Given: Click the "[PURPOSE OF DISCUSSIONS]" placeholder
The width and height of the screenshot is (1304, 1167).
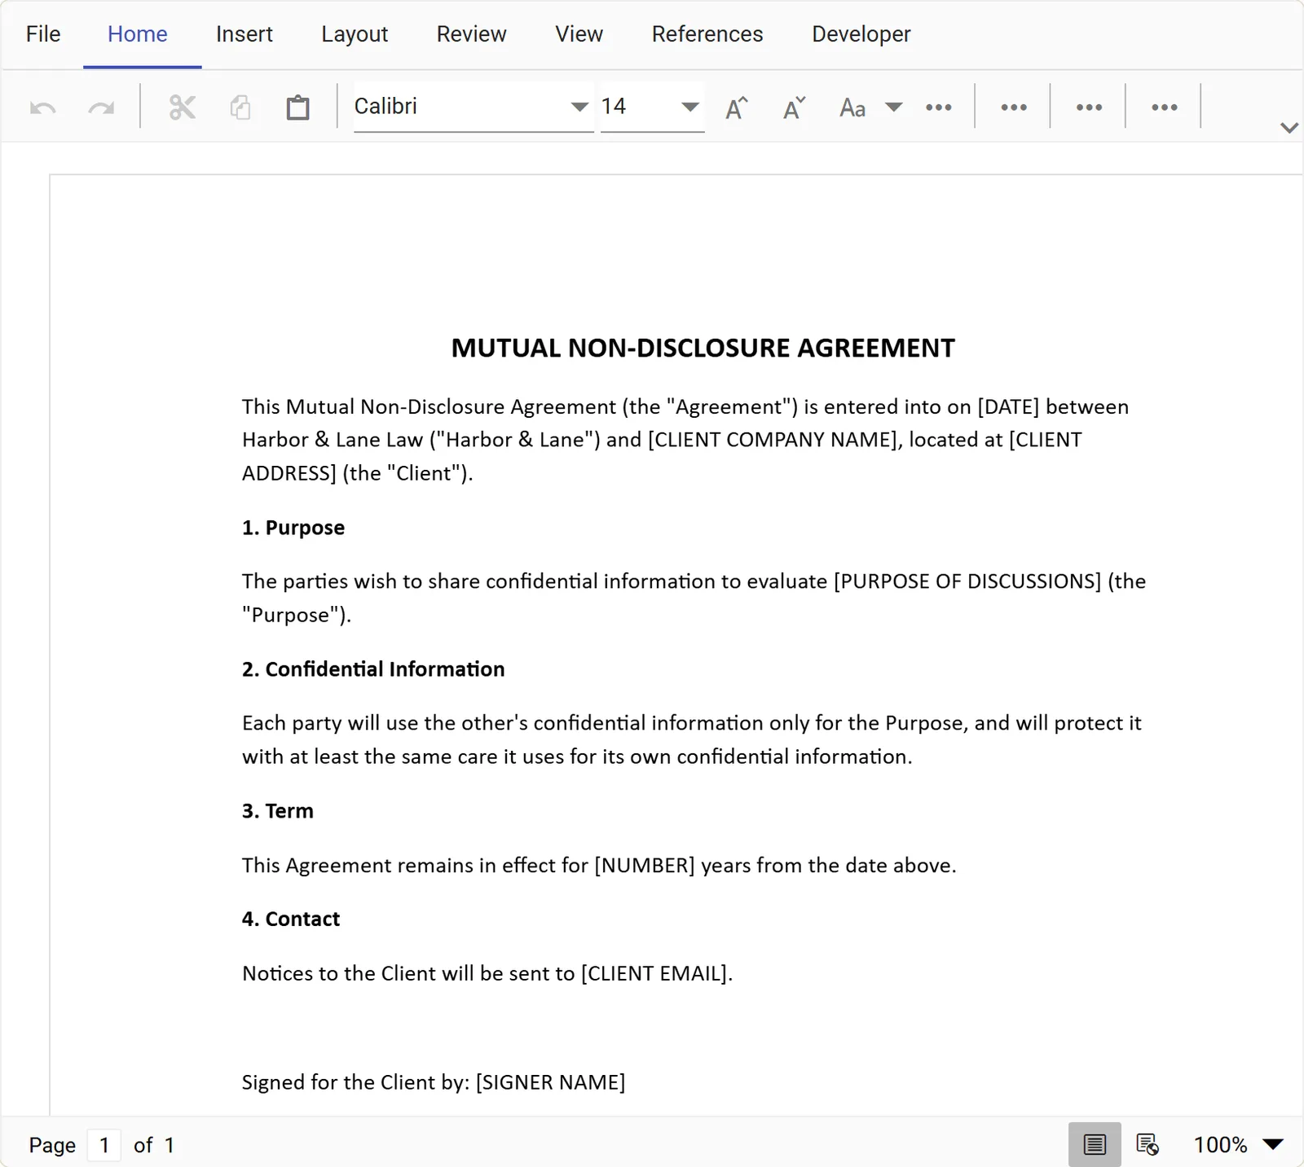Looking at the screenshot, I should (x=967, y=581).
